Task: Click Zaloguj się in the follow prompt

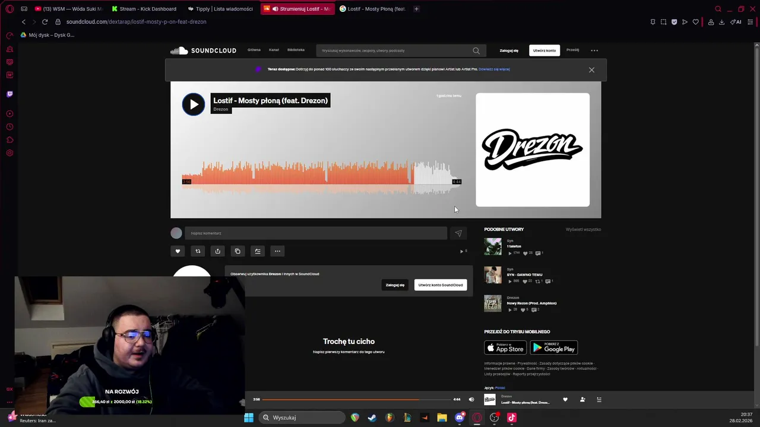Action: point(395,285)
